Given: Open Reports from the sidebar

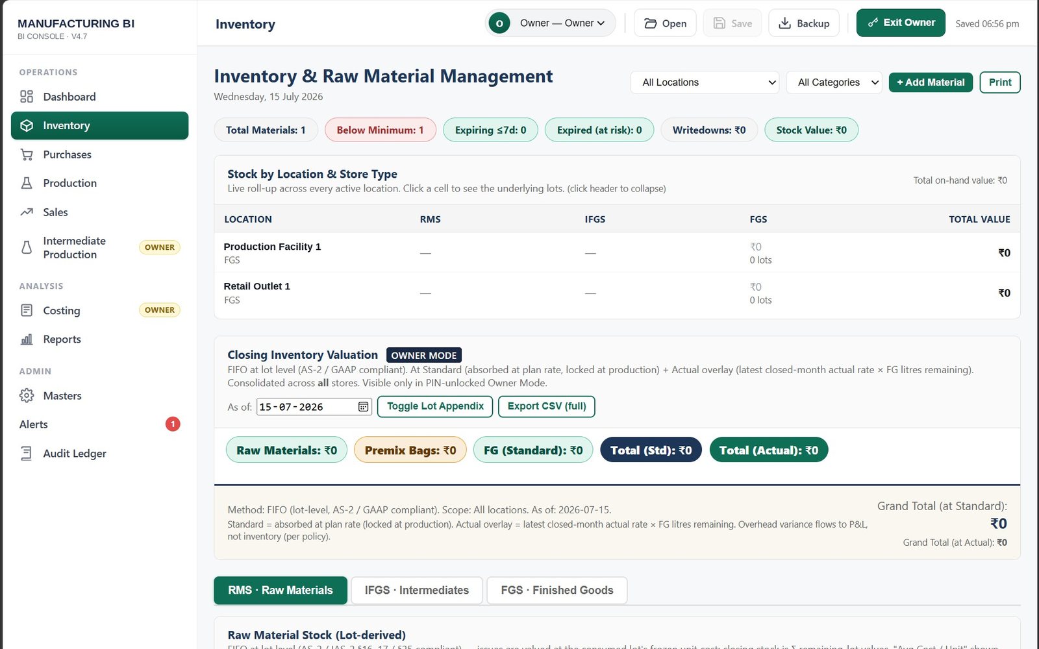Looking at the screenshot, I should [x=100, y=339].
